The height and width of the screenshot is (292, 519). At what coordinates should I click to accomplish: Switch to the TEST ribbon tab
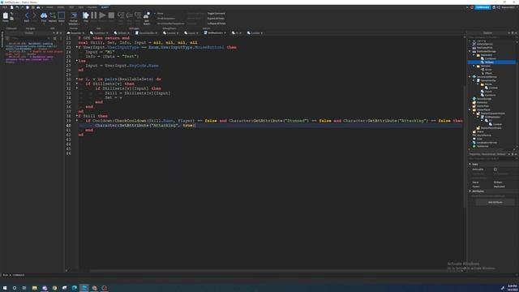pyautogui.click(x=71, y=7)
